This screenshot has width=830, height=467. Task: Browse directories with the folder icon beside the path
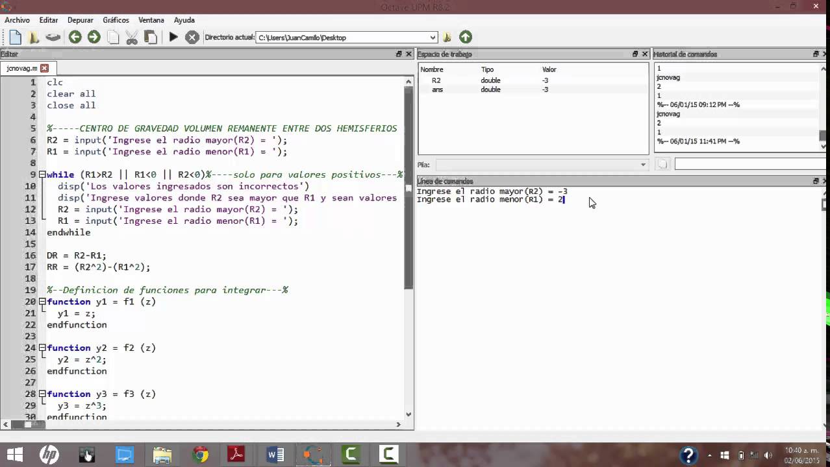click(x=447, y=38)
